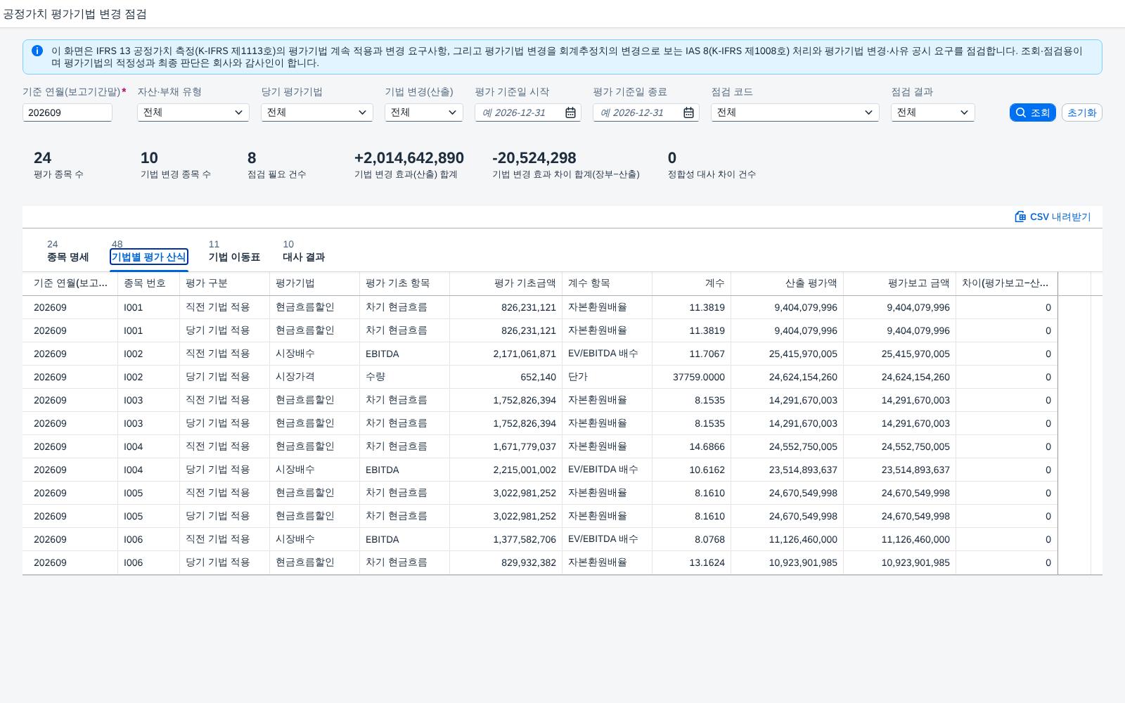
Task: Click the 평가 기초금액 column header
Action: pos(506,283)
